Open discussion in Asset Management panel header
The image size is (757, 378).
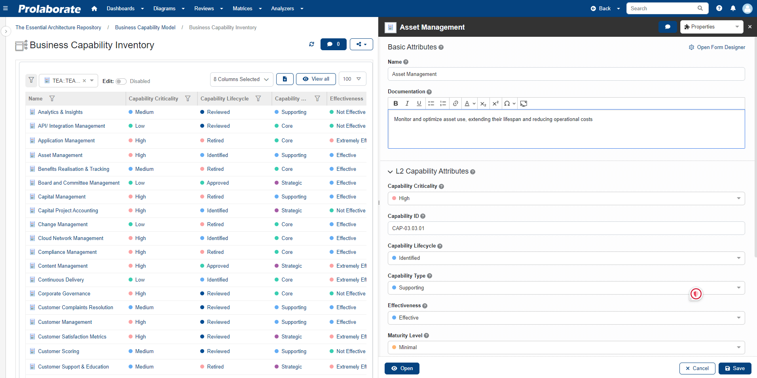pyautogui.click(x=668, y=27)
